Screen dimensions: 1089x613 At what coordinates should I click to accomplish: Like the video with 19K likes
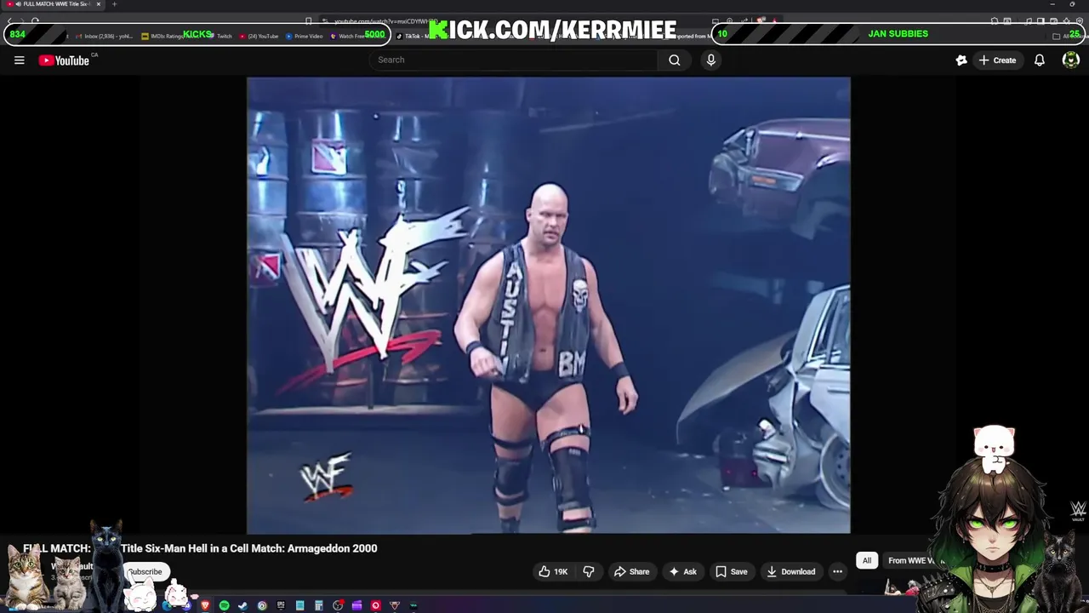553,571
